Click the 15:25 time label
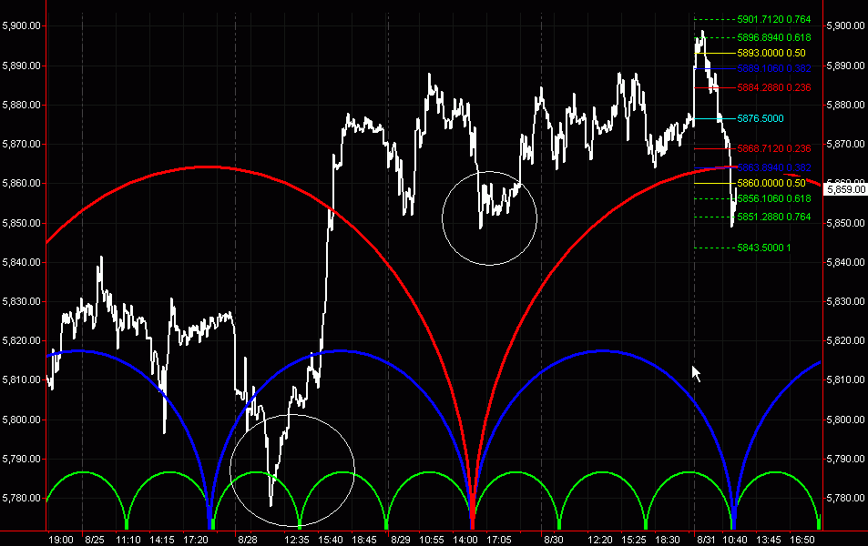 point(634,540)
